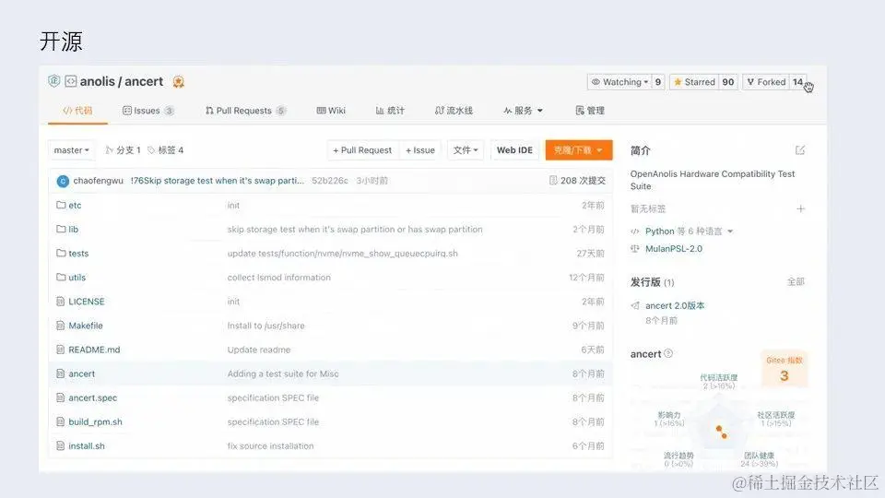View the 208 次提交 history
Viewport: 885px width, 498px height.
(577, 181)
